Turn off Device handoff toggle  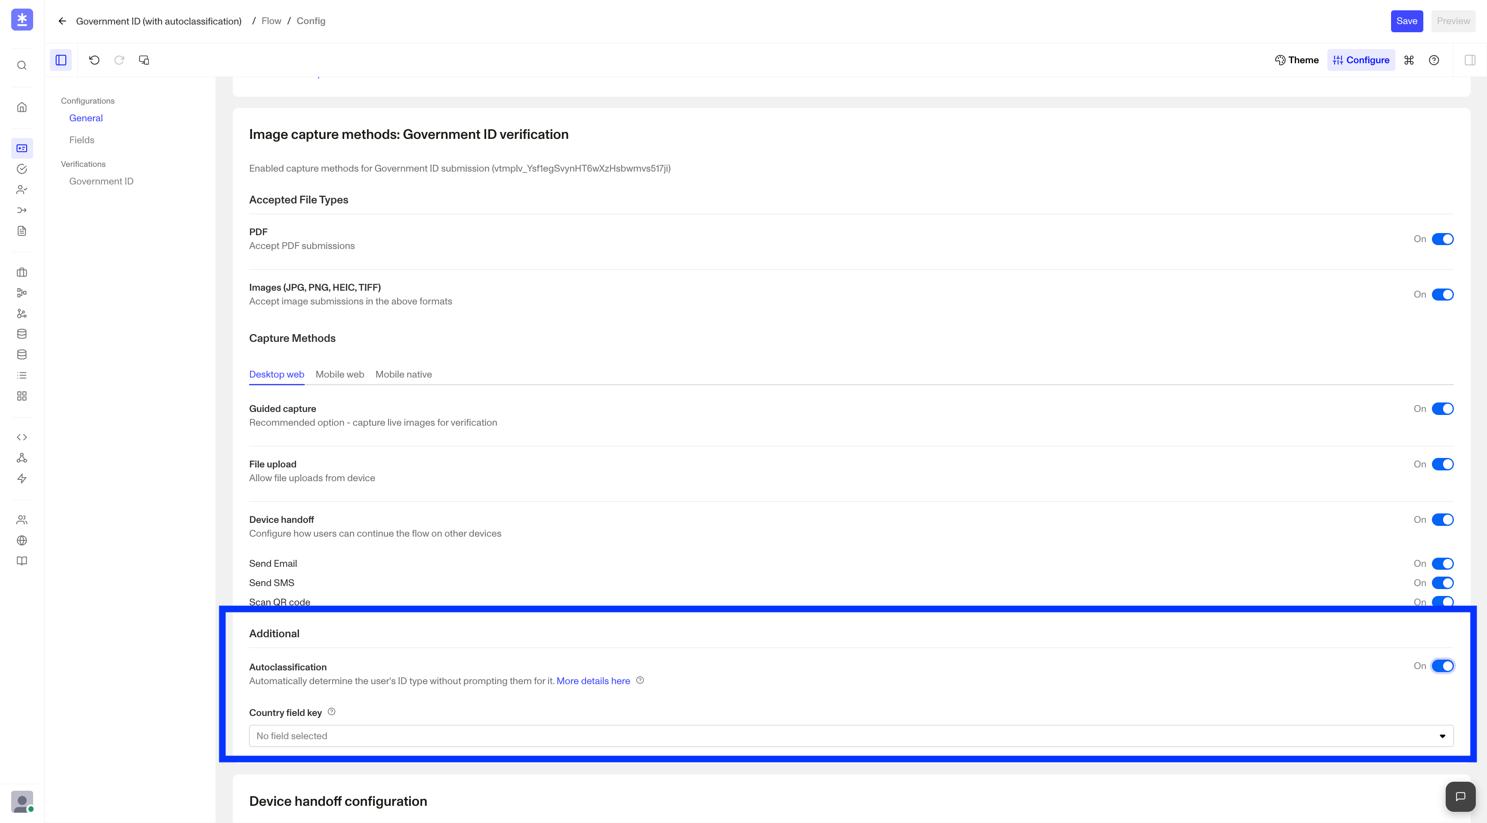pyautogui.click(x=1443, y=519)
